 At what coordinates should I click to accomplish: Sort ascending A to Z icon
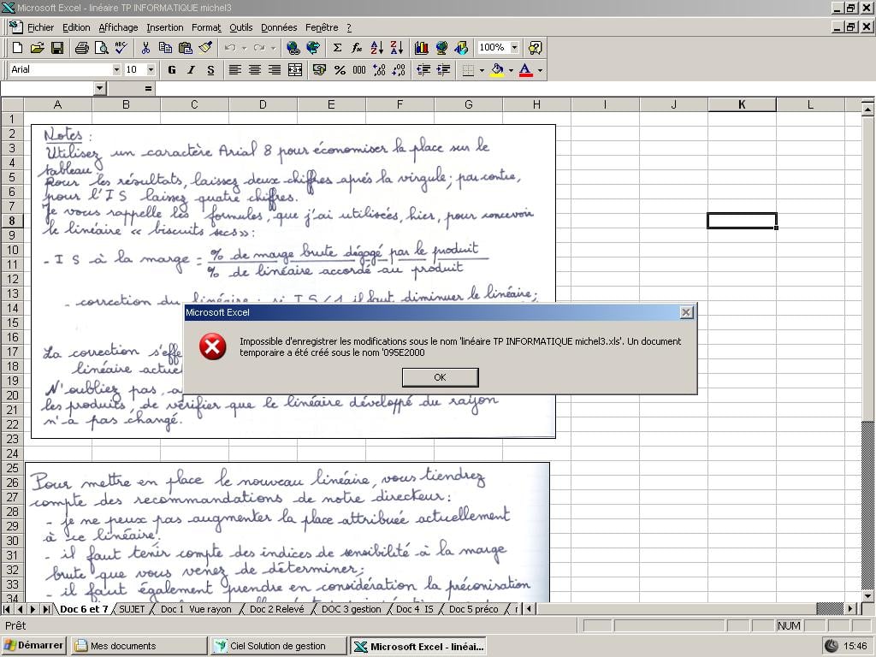377,48
